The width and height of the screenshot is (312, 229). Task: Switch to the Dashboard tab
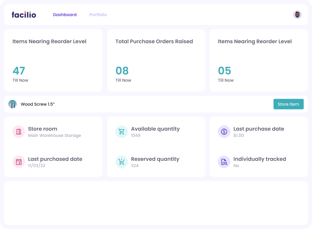(x=65, y=15)
